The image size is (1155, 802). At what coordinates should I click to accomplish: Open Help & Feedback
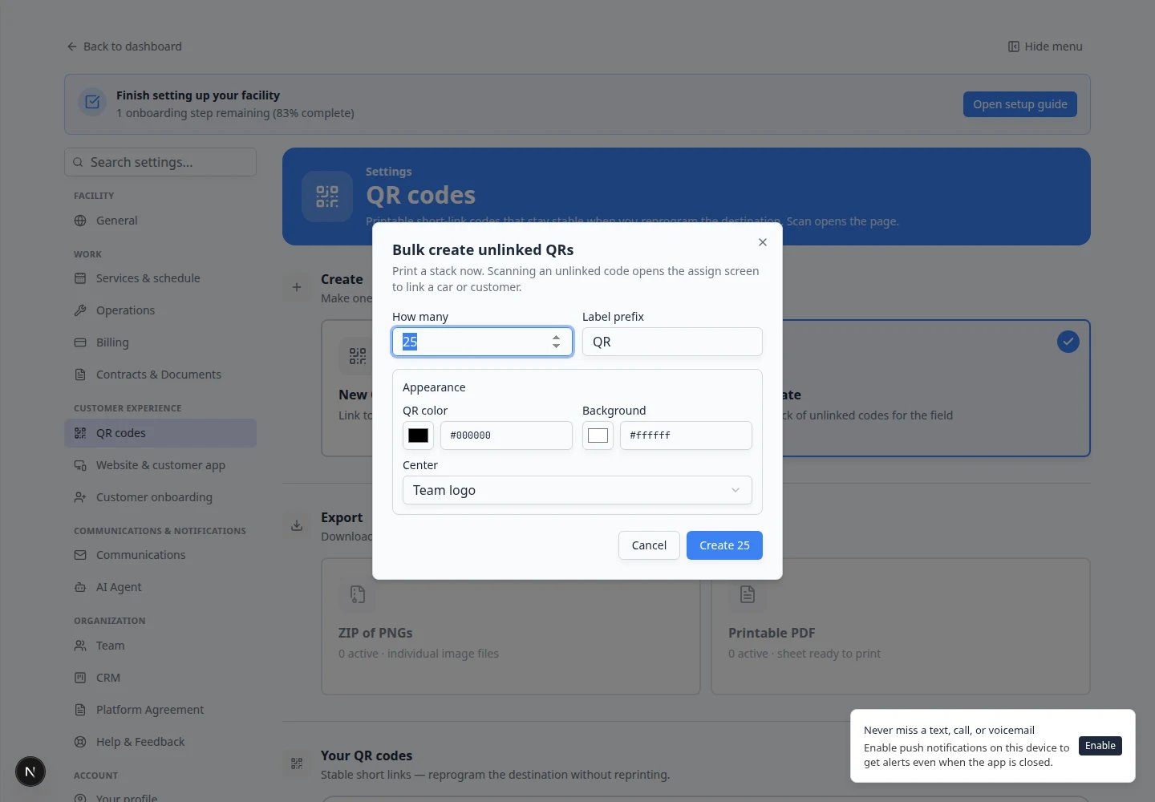click(160, 742)
